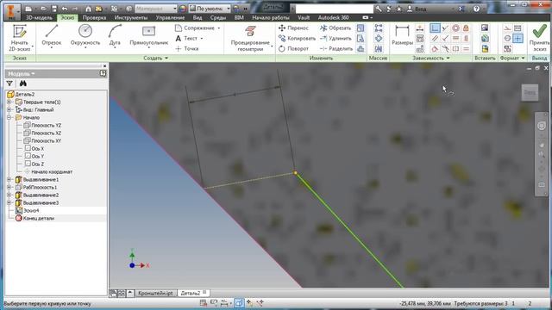This screenshot has height=310, width=552.
Task: Toggle the coincident constraint highlighted button
Action: click(x=435, y=28)
